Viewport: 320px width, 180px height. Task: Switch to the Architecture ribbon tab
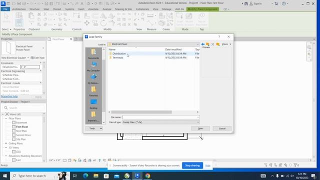pos(19,9)
